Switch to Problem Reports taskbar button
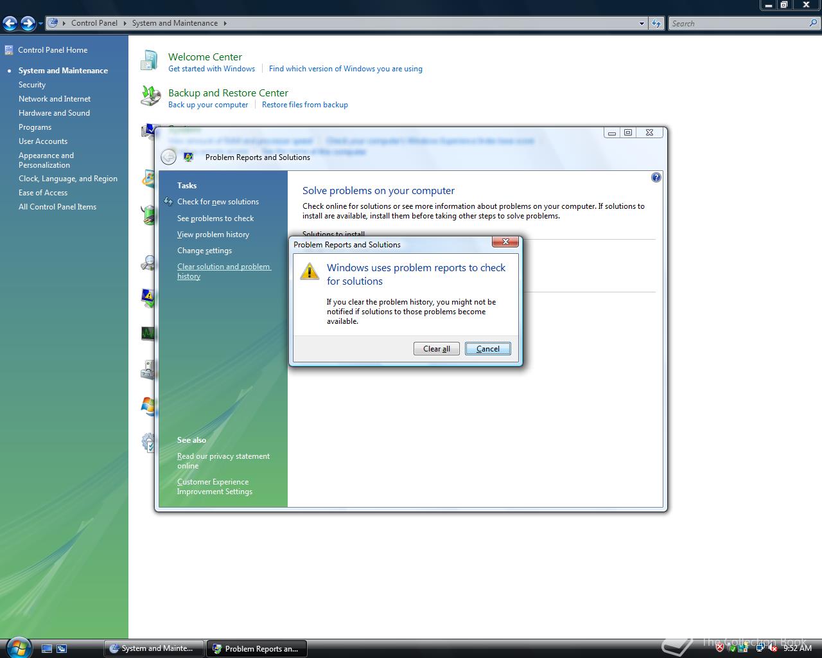Screen dimensions: 822x658 256,648
